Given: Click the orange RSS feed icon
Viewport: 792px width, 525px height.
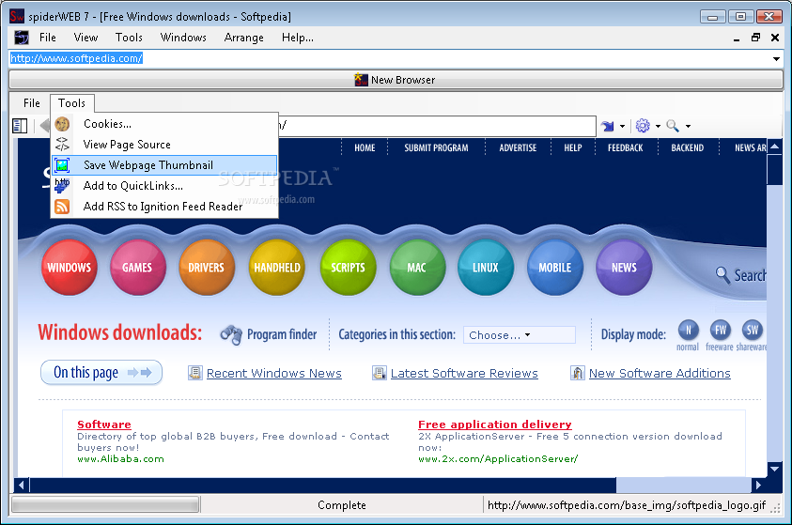Looking at the screenshot, I should [62, 207].
